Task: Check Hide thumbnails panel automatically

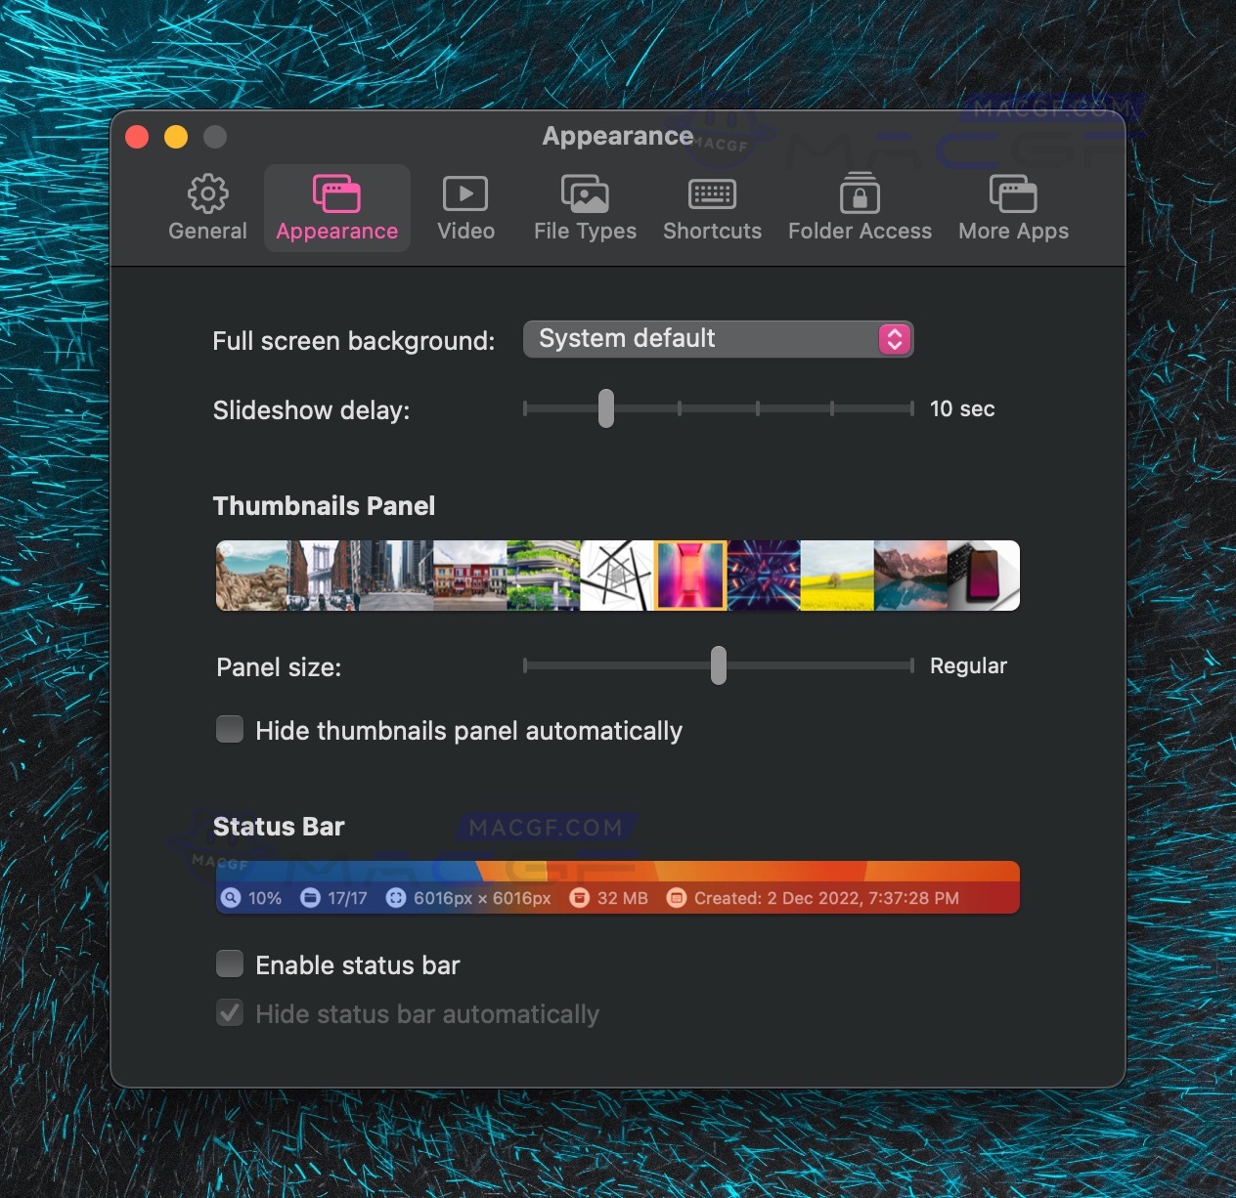Action: pos(229,729)
